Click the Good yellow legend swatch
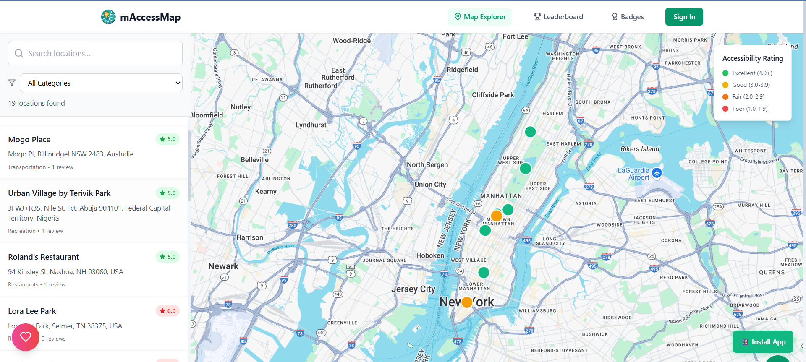 725,85
